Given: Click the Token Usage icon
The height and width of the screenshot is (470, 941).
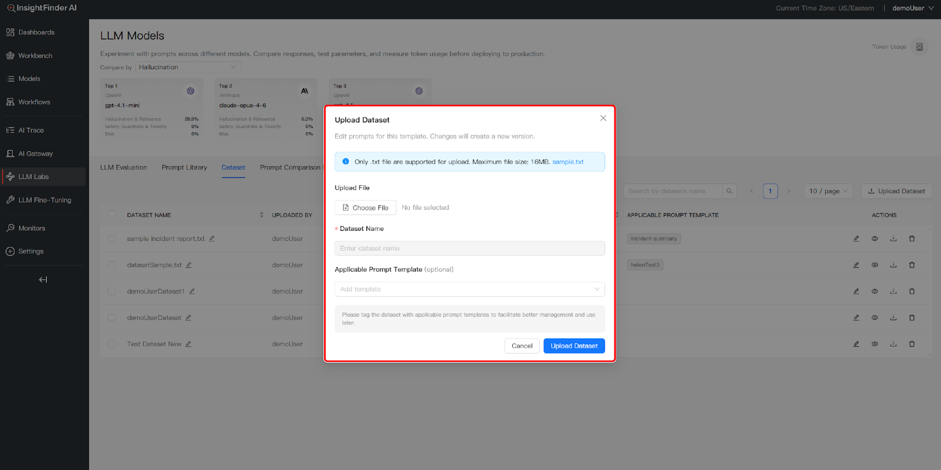Looking at the screenshot, I should pos(919,47).
